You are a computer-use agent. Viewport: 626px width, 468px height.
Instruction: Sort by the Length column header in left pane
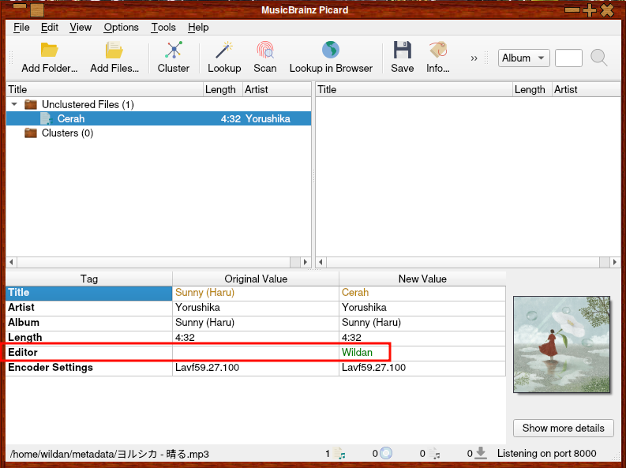coord(221,89)
